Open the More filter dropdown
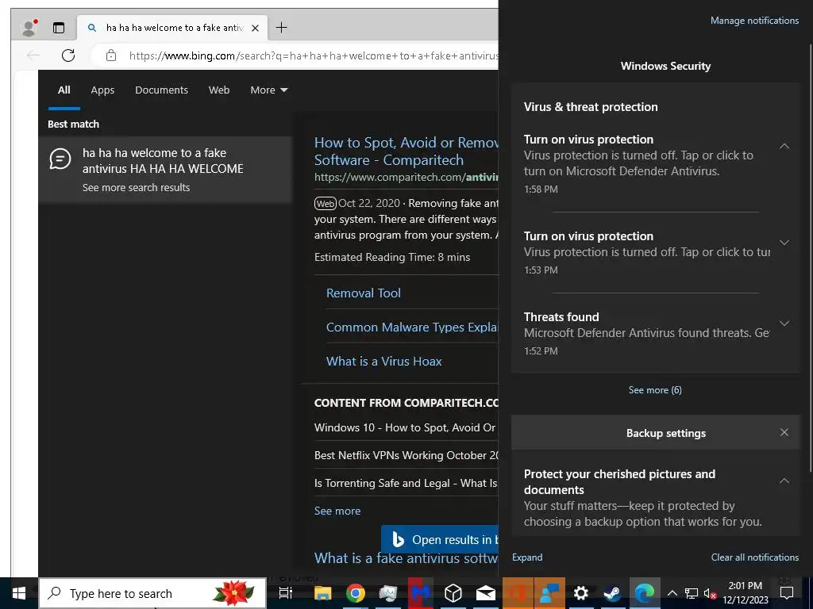 click(x=268, y=90)
